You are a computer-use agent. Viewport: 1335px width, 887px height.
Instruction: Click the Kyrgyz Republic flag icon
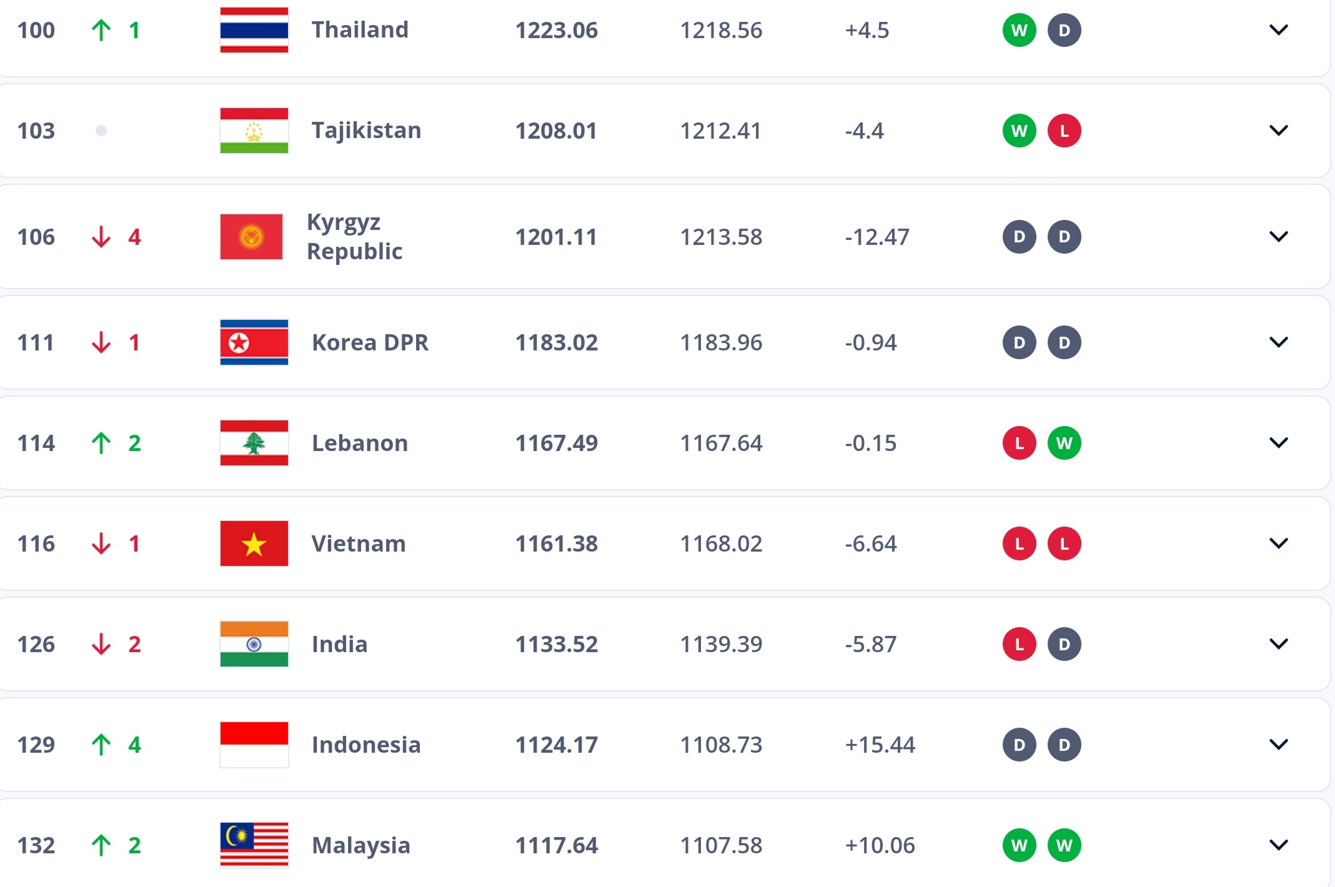(x=251, y=237)
